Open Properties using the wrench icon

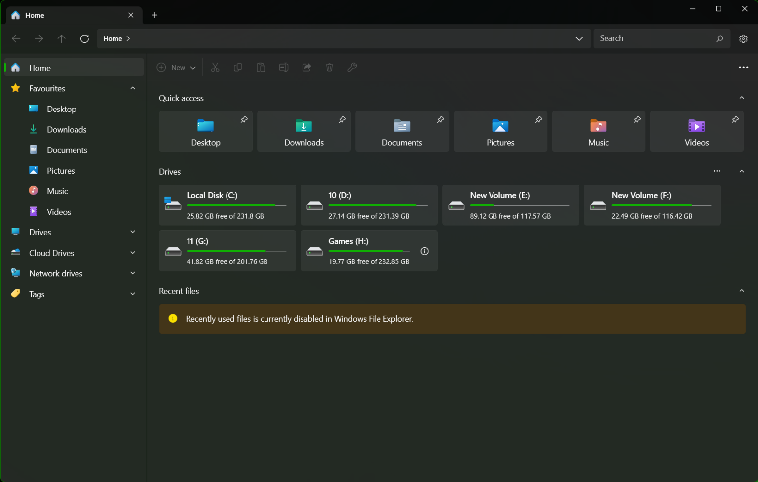tap(352, 67)
